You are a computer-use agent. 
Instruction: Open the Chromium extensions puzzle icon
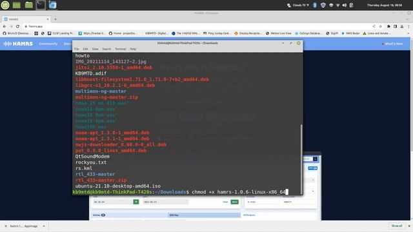coord(388,26)
